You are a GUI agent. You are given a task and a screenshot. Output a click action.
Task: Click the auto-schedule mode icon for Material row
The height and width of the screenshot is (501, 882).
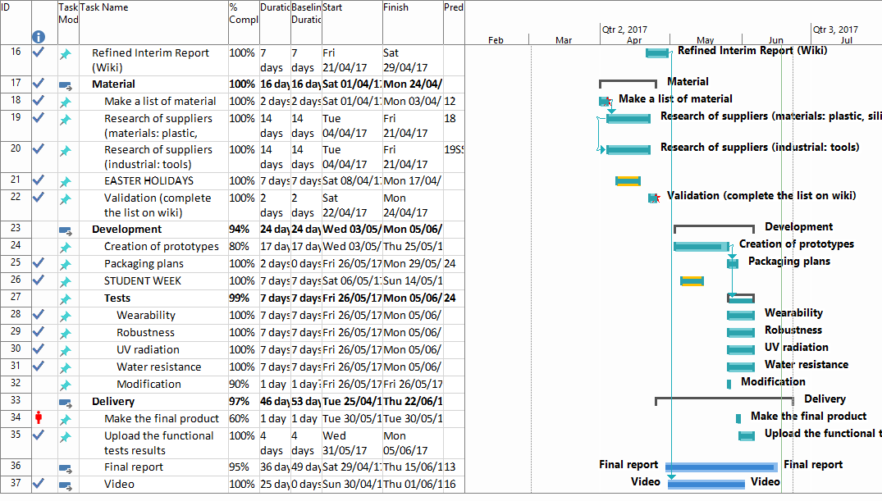(66, 84)
